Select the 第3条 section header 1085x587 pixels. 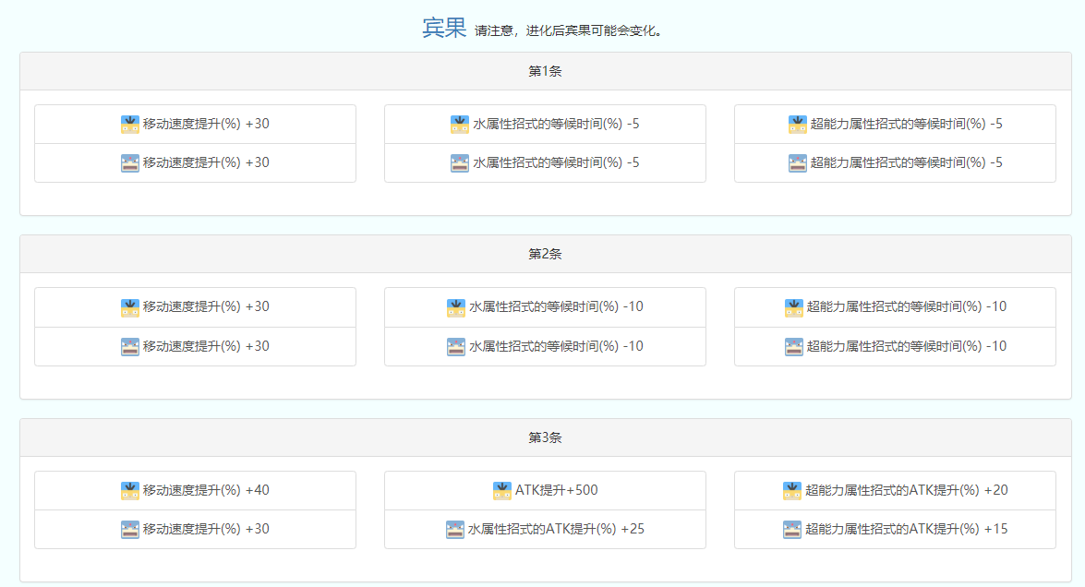click(545, 437)
